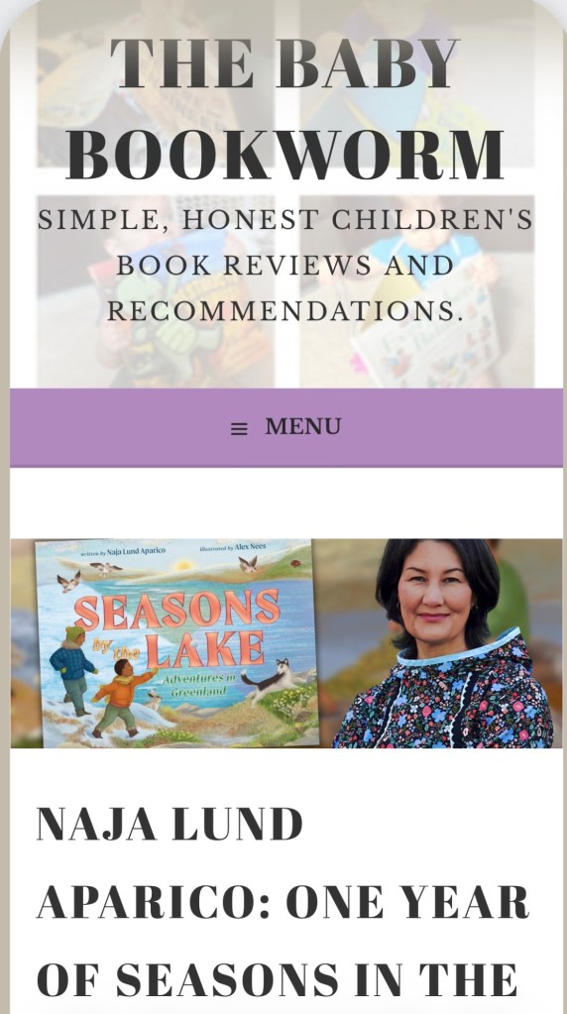Click the blurred header photo with the green book
The width and height of the screenshot is (567, 1014).
coord(156,291)
